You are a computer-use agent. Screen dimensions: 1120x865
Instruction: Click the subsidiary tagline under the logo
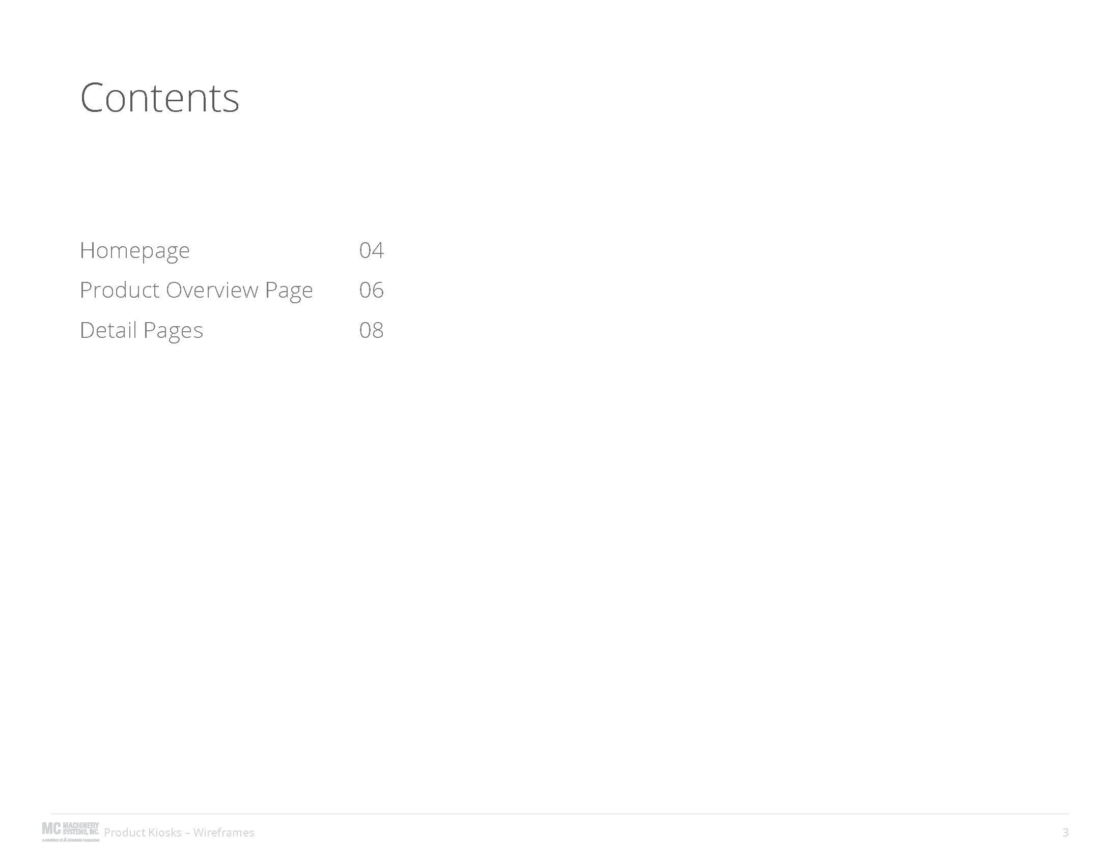[x=71, y=841]
